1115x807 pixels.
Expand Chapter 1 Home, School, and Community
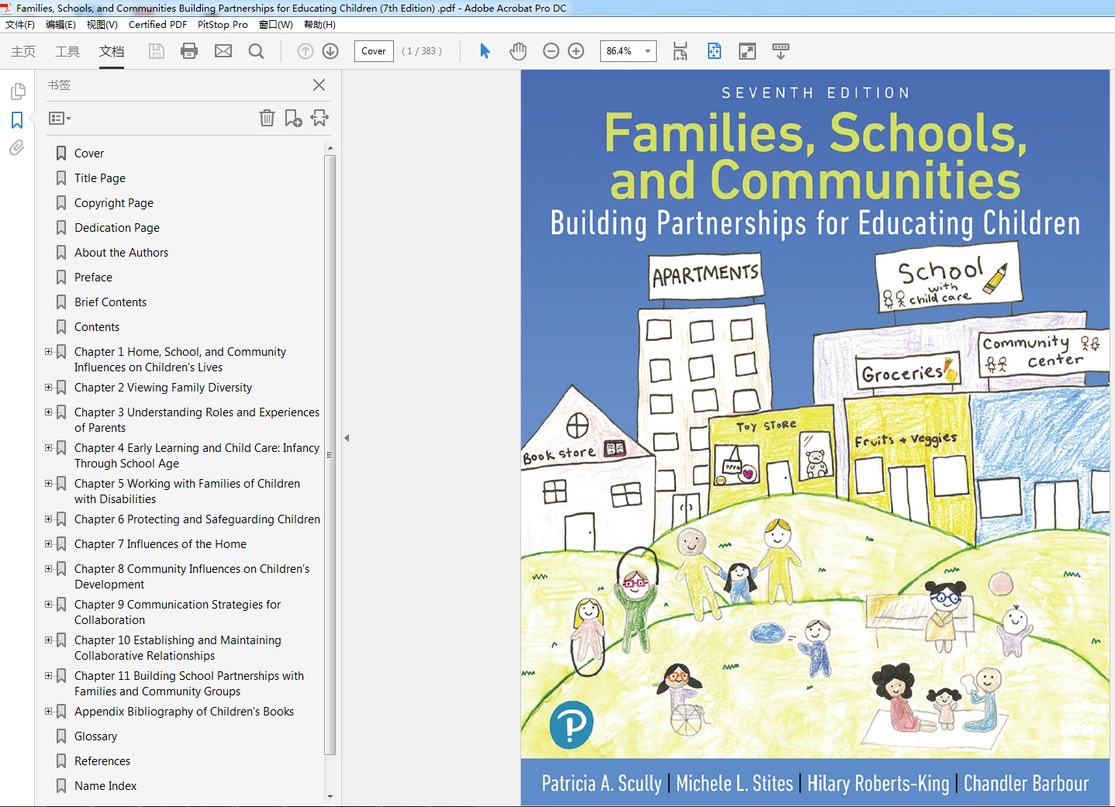(49, 352)
